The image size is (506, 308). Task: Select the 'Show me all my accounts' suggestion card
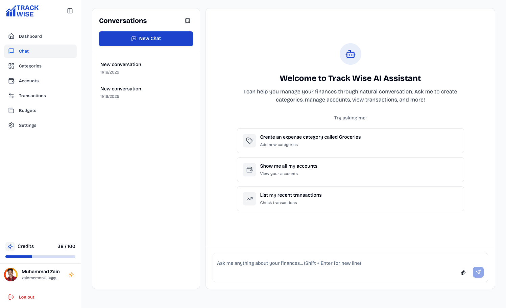pyautogui.click(x=350, y=169)
